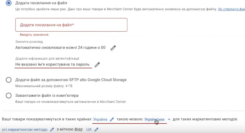Viewport: 245px width, 133px height.
Task: Click schedule text 'Автоматично оновлювати кожні 24 години'
Action: 60,48
